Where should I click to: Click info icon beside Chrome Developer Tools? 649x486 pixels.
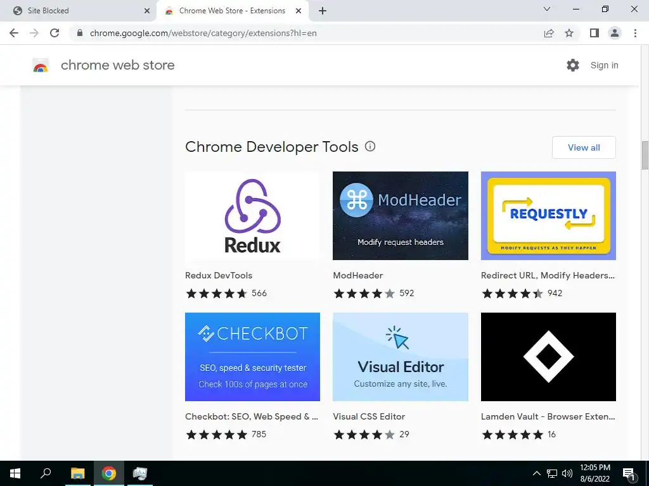(x=370, y=146)
